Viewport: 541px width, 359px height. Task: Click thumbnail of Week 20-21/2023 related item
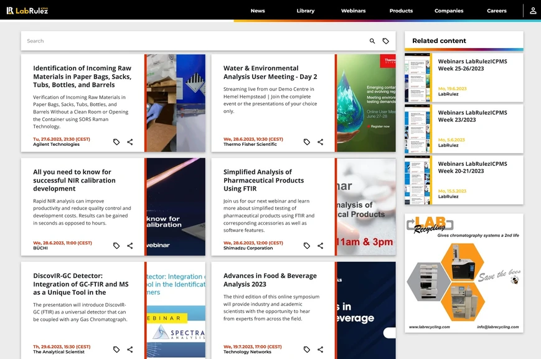tap(418, 179)
